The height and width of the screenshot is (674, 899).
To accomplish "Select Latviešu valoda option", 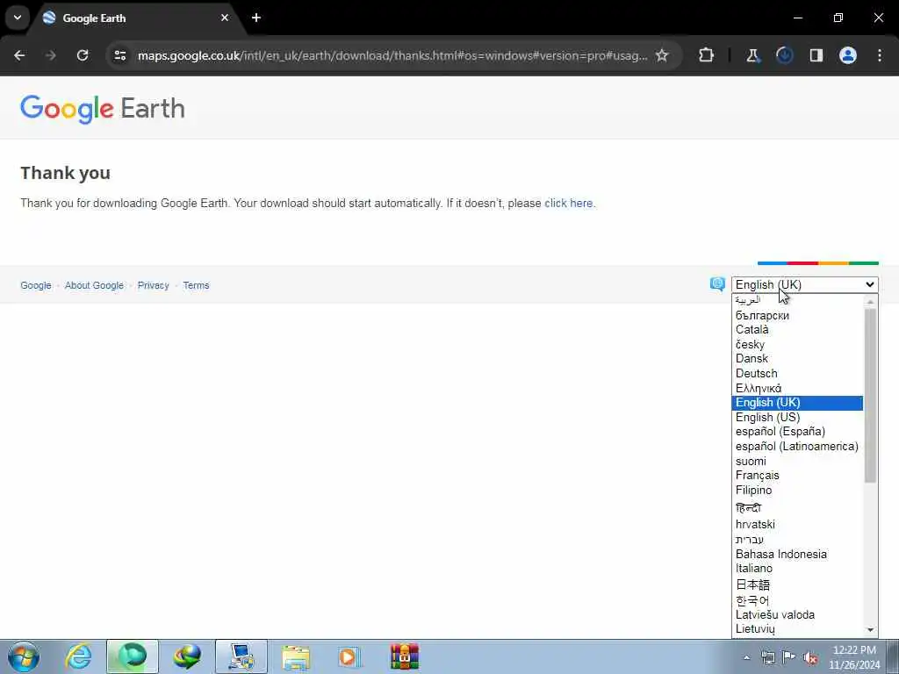I will pos(797,615).
